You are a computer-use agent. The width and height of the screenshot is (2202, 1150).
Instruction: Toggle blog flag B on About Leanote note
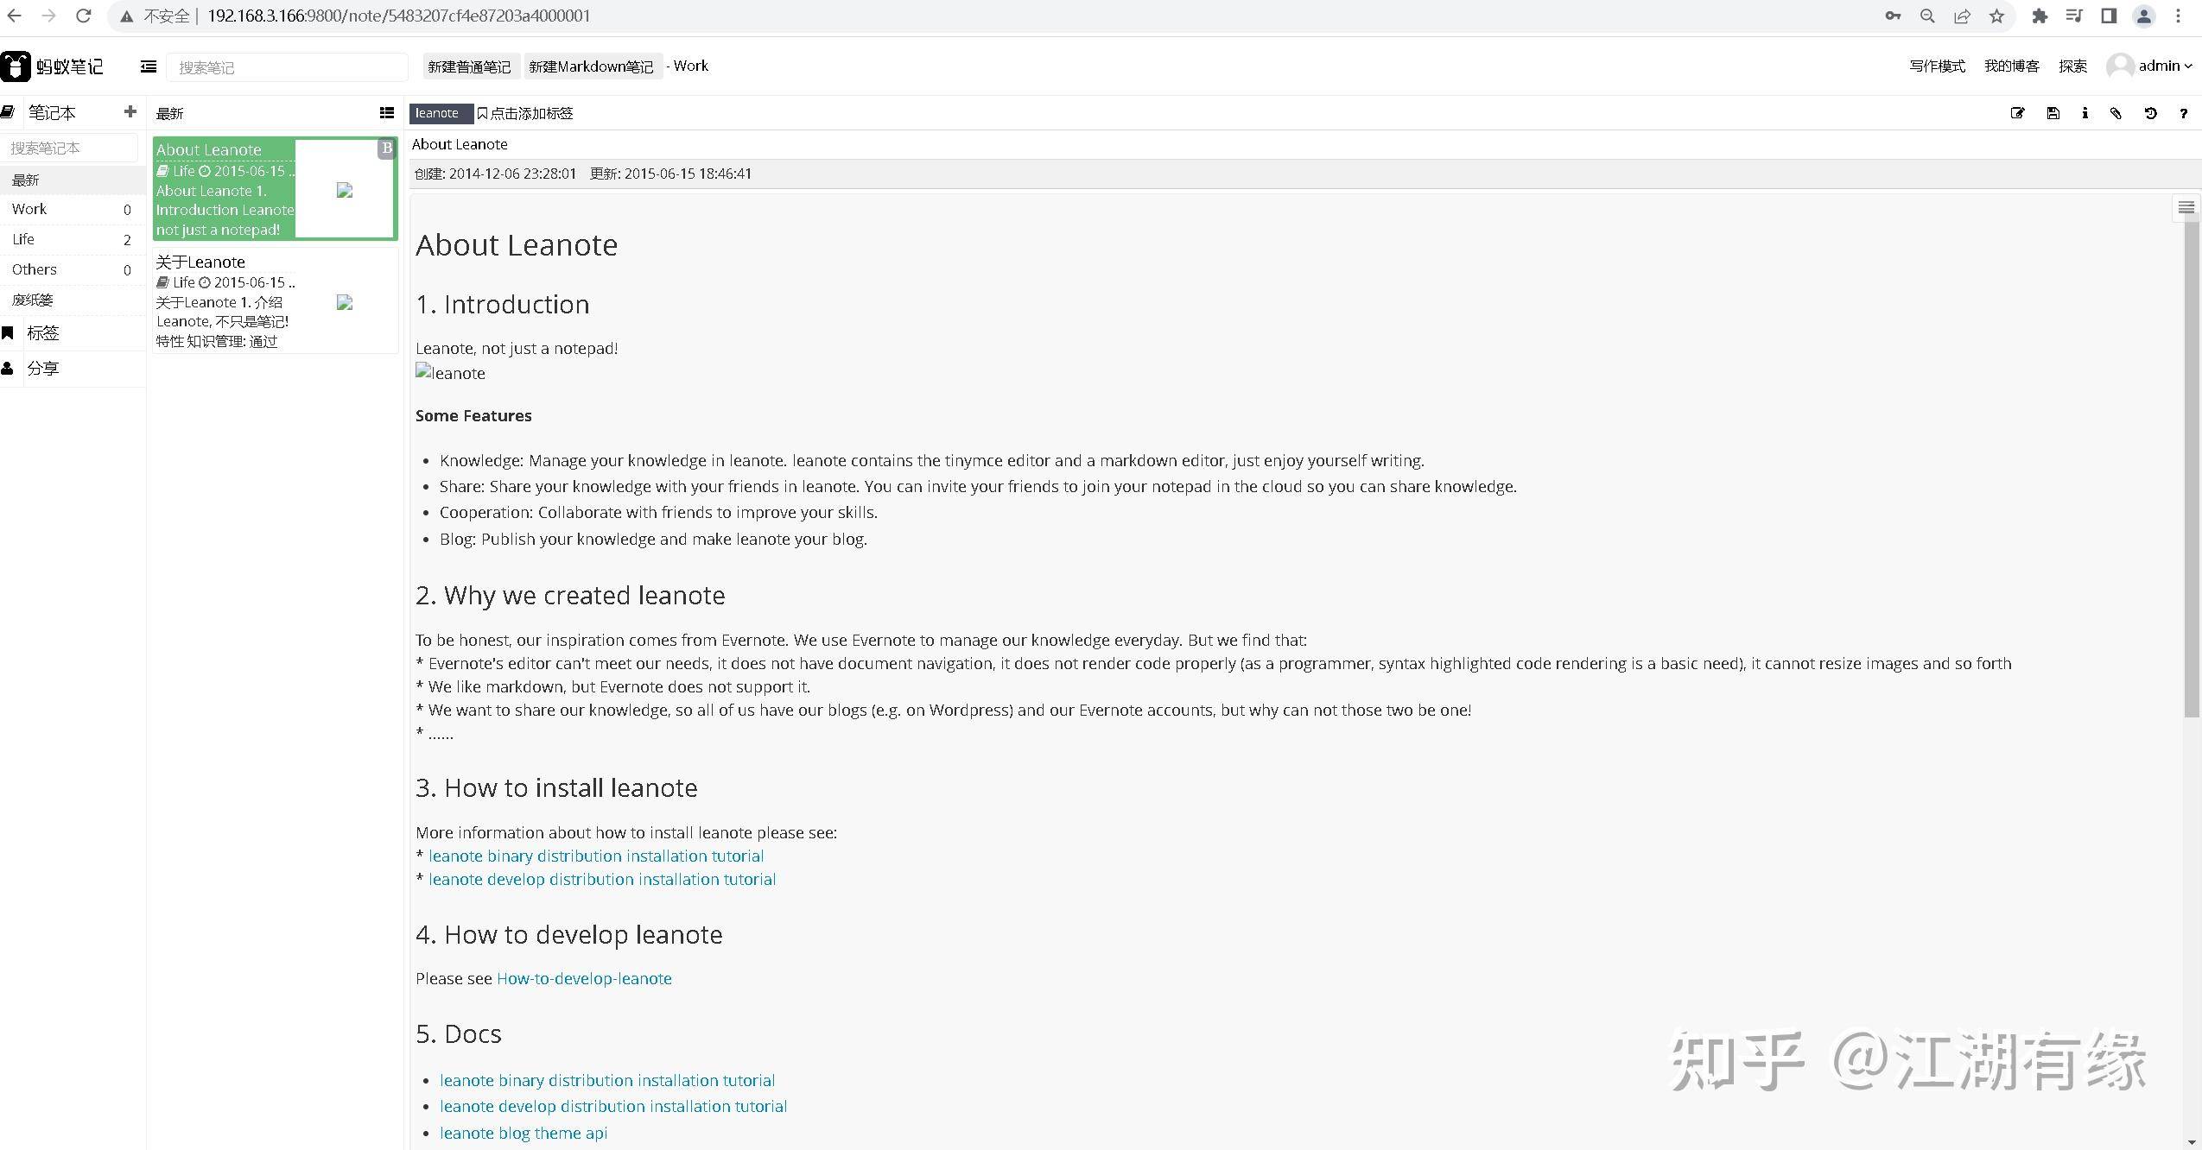[x=386, y=148]
